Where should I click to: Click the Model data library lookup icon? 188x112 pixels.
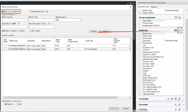(x=179, y=30)
